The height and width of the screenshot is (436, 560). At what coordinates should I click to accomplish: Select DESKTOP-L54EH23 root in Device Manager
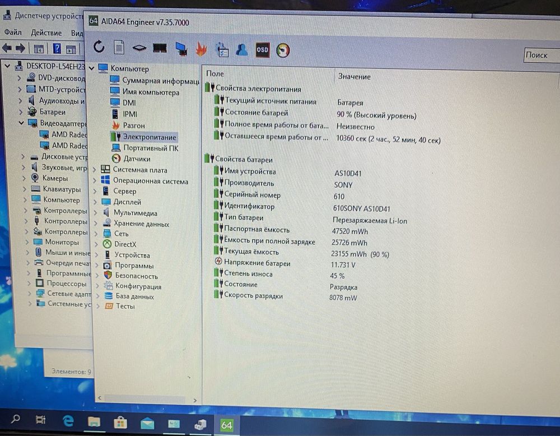click(55, 66)
